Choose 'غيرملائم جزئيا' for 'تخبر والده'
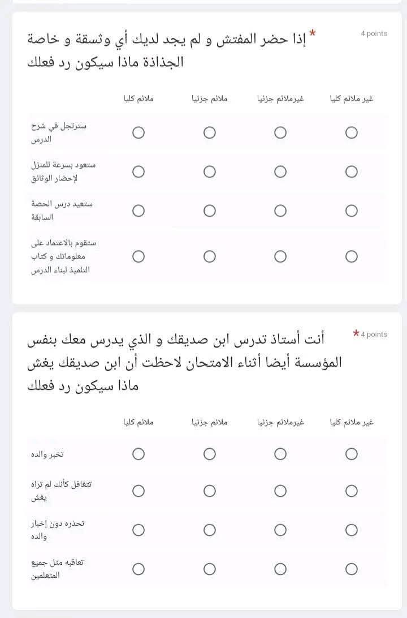Viewport: 407px width, 618px height. pos(280,454)
